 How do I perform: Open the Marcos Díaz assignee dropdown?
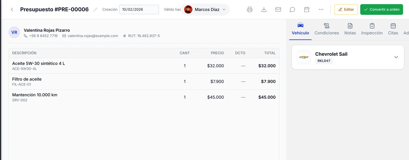[x=205, y=9]
